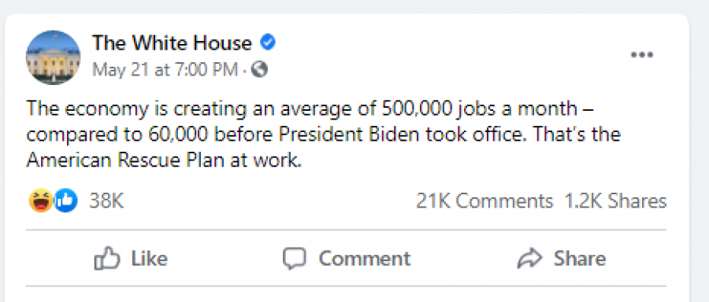Click the globe public audience icon
The height and width of the screenshot is (302, 709).
click(259, 69)
